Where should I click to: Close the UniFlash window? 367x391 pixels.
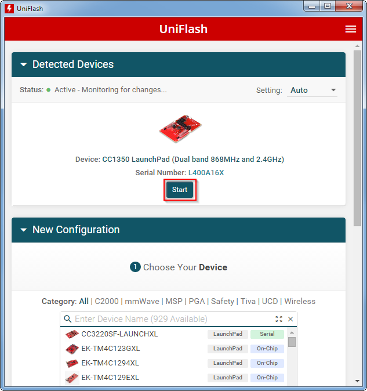coord(349,6)
